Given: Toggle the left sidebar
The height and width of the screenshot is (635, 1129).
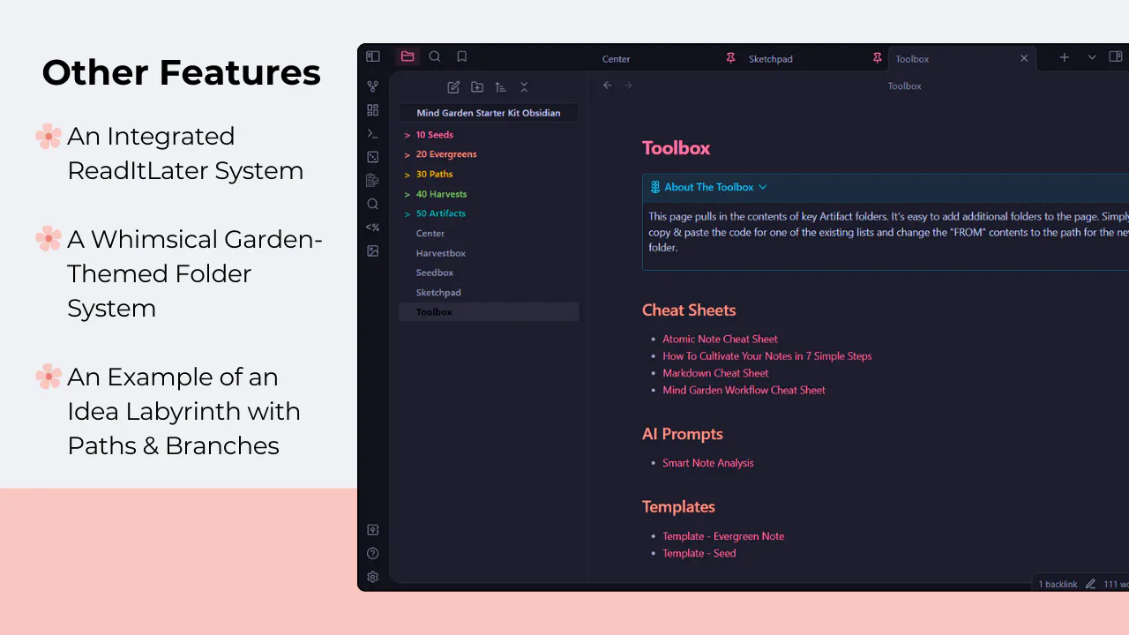Looking at the screenshot, I should (x=373, y=56).
